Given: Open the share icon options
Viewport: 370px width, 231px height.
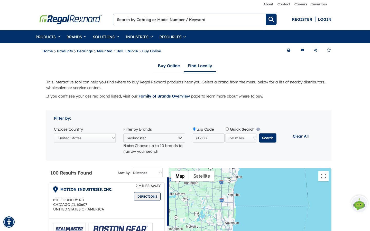Looking at the screenshot, I should coord(316,50).
